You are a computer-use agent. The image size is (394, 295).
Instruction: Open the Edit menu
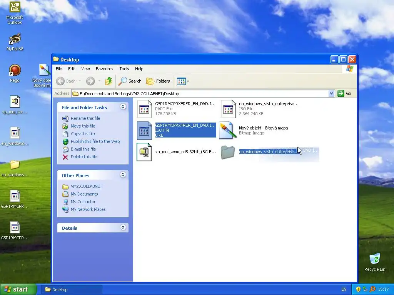[x=72, y=69]
